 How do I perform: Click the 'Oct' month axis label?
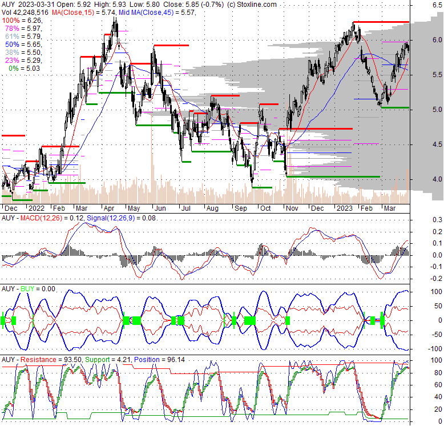tap(265, 208)
